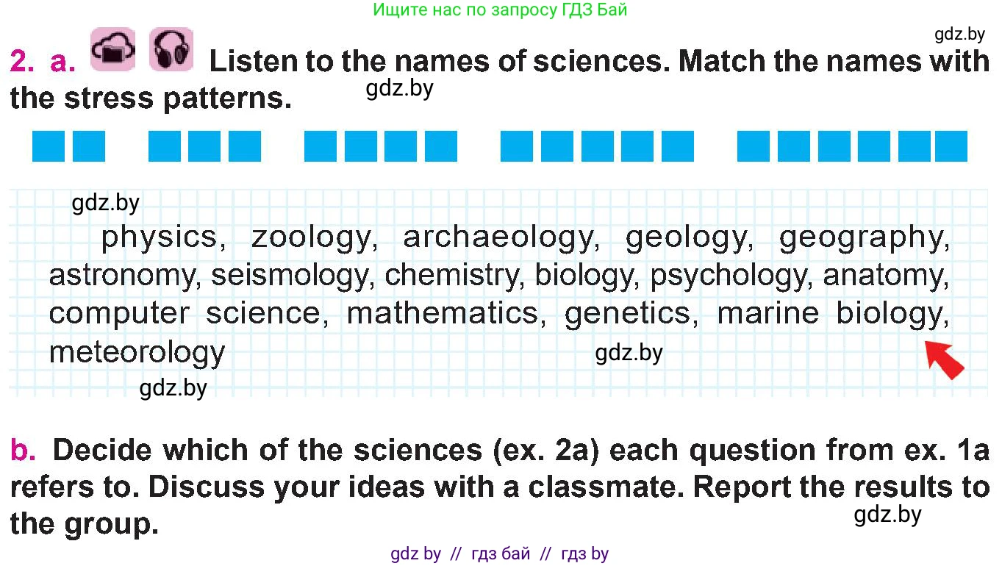Screen dimensions: 1002x566
Task: Click the purple "gdz by // гдз бай" footer
Action: pyautogui.click(x=500, y=554)
